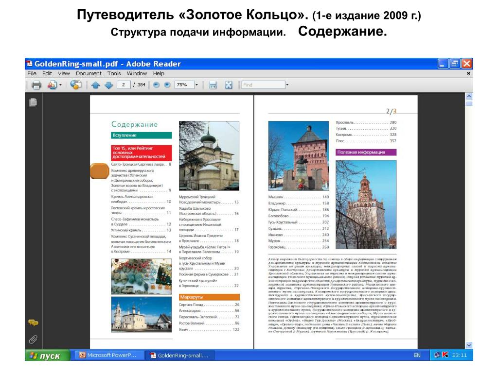
Task: Click the EN language indicator
Action: pyautogui.click(x=417, y=355)
